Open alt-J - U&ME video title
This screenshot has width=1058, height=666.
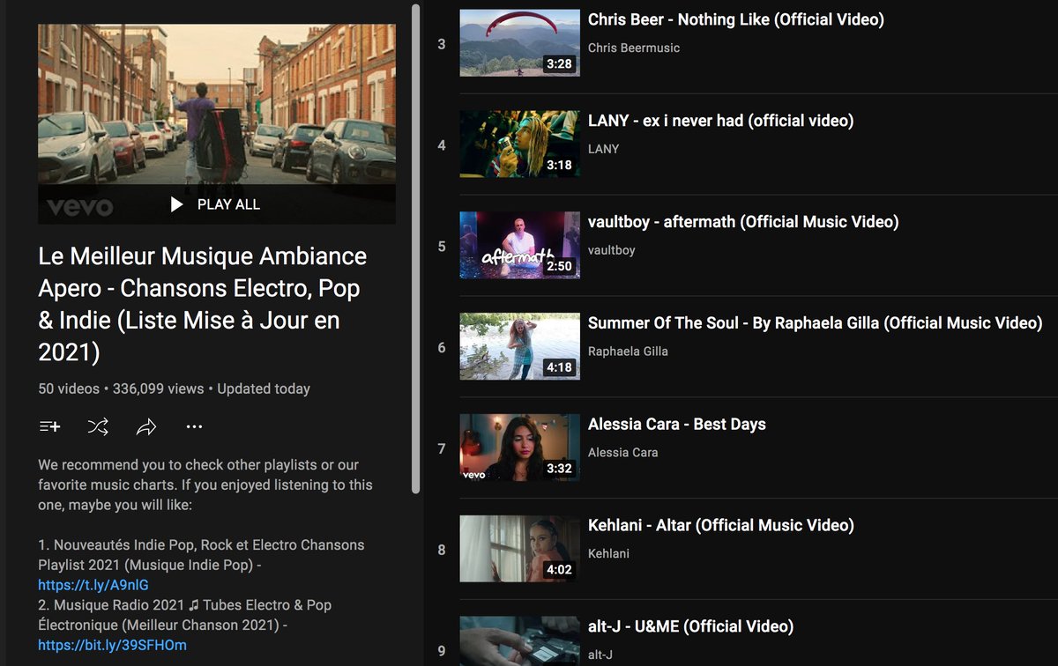[x=690, y=627]
